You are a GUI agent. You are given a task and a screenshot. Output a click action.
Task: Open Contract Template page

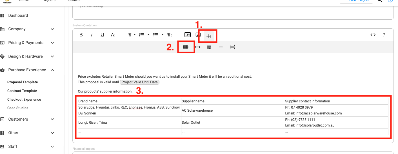point(22,91)
